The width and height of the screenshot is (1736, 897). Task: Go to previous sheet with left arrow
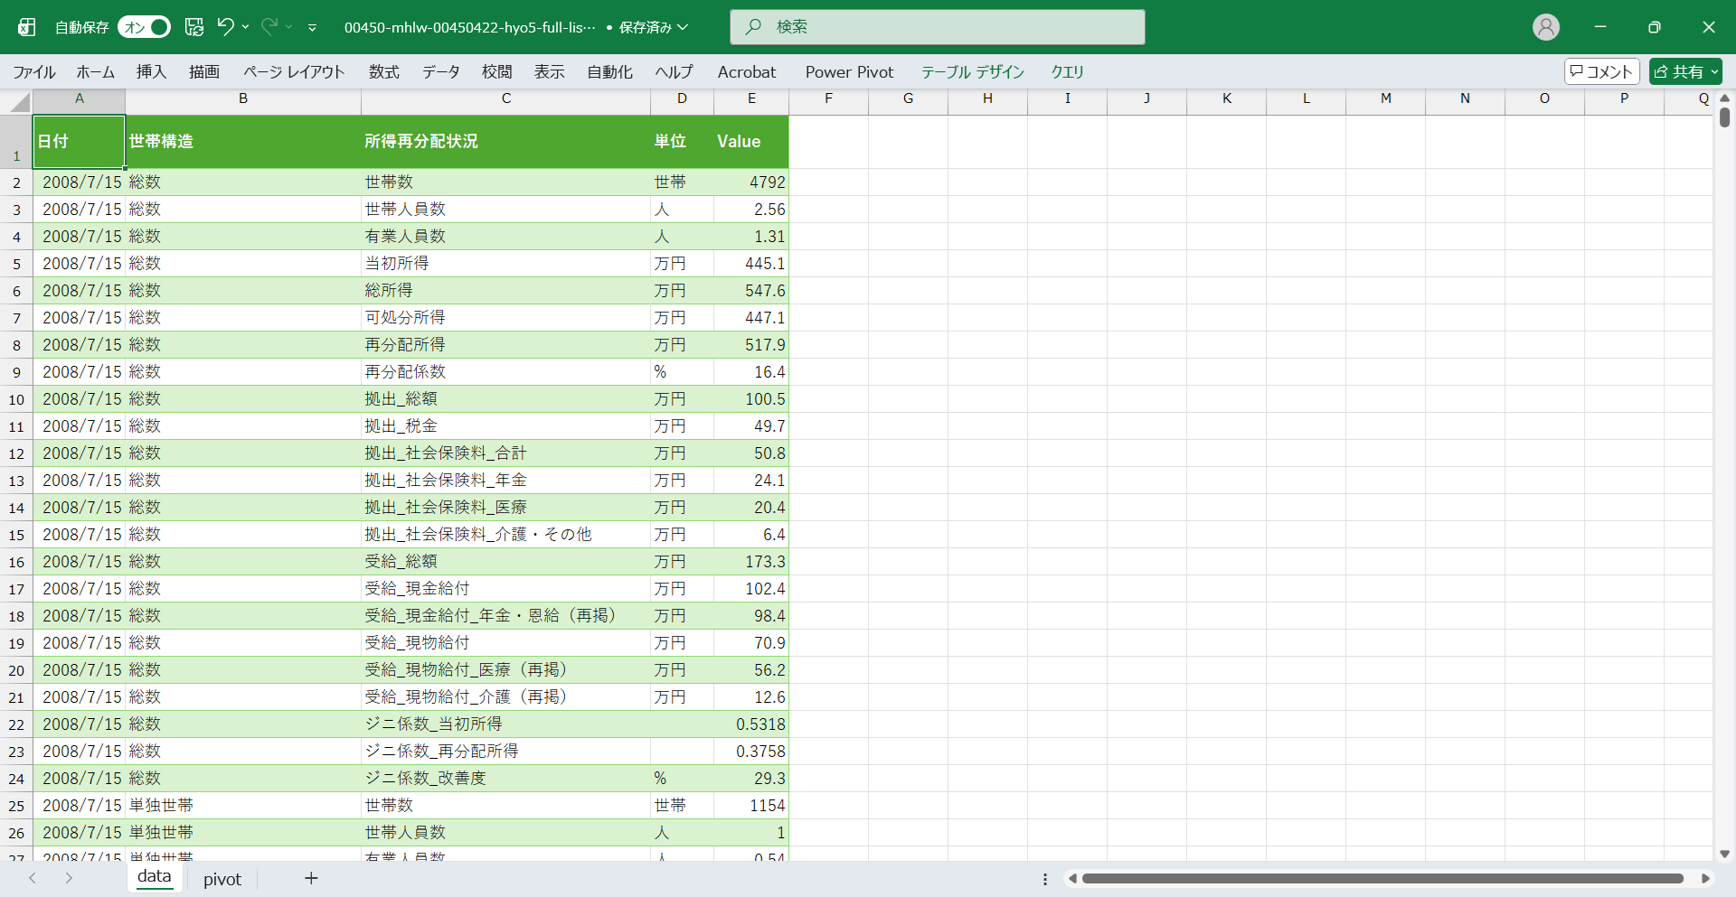click(x=33, y=878)
